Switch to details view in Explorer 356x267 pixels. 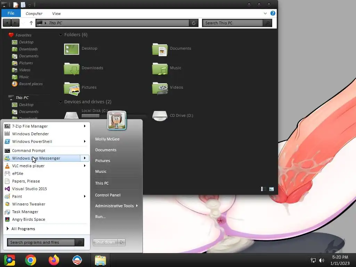point(264,189)
